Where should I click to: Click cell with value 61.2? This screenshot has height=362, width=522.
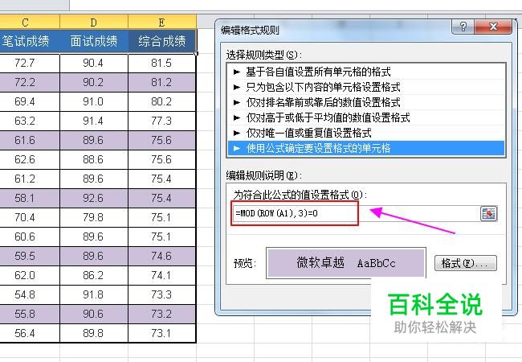coord(29,179)
